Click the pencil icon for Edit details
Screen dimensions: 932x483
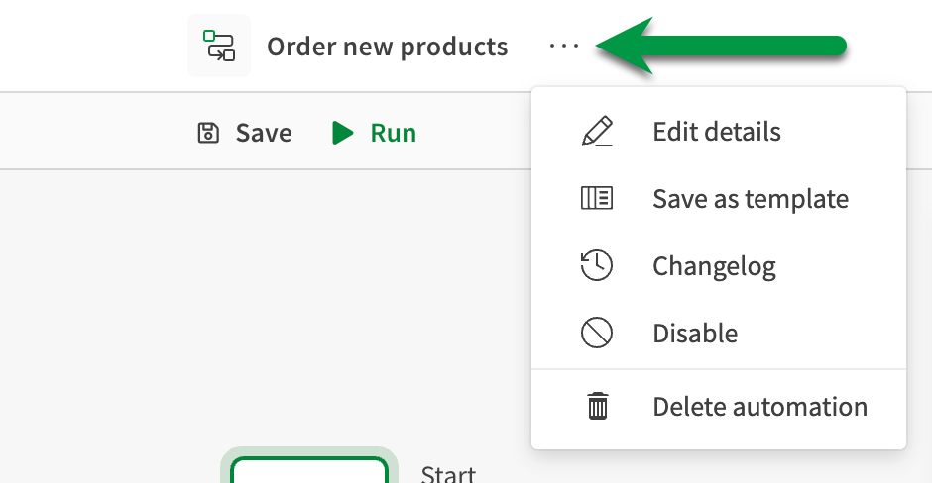[597, 132]
